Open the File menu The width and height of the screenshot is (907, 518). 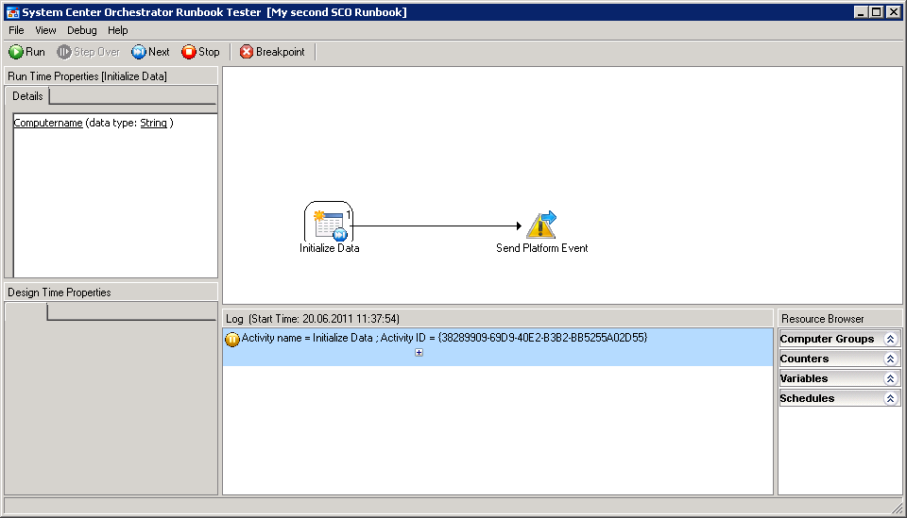pos(16,30)
